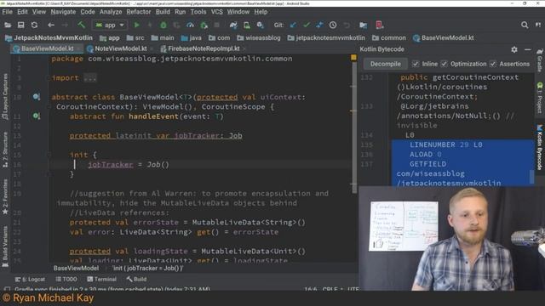The image size is (545, 306).
Task: Open Search Everywhere magnifier icon
Action: [x=525, y=25]
